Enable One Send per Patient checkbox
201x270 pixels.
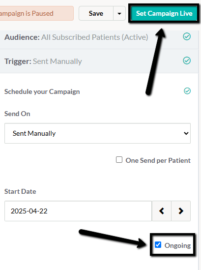[119, 160]
